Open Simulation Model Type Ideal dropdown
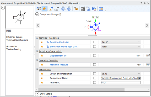This screenshot has height=97, width=151. point(121,47)
